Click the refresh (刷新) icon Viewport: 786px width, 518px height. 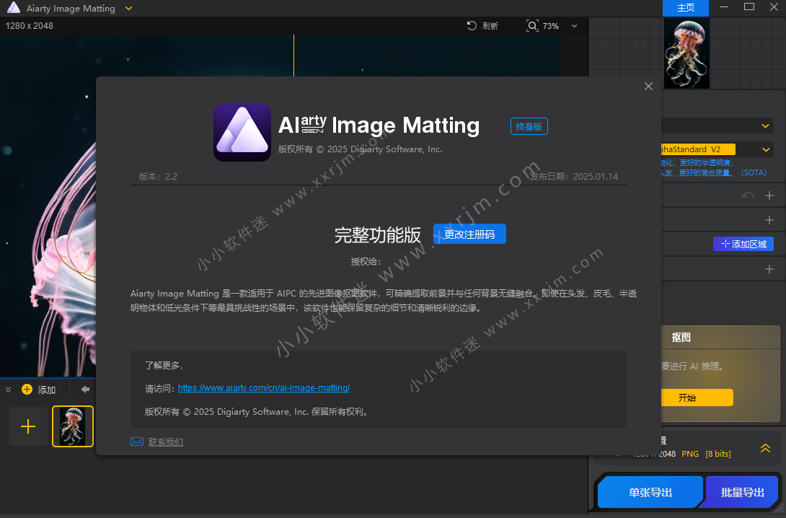pos(472,26)
